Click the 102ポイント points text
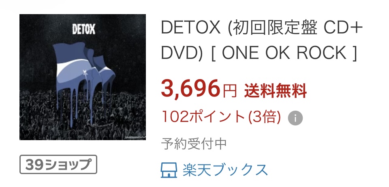This screenshot has height=187, width=389. click(203, 117)
